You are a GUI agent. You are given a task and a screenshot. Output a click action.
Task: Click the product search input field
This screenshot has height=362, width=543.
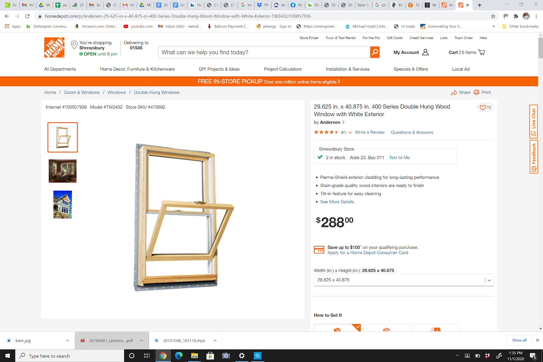(x=264, y=52)
